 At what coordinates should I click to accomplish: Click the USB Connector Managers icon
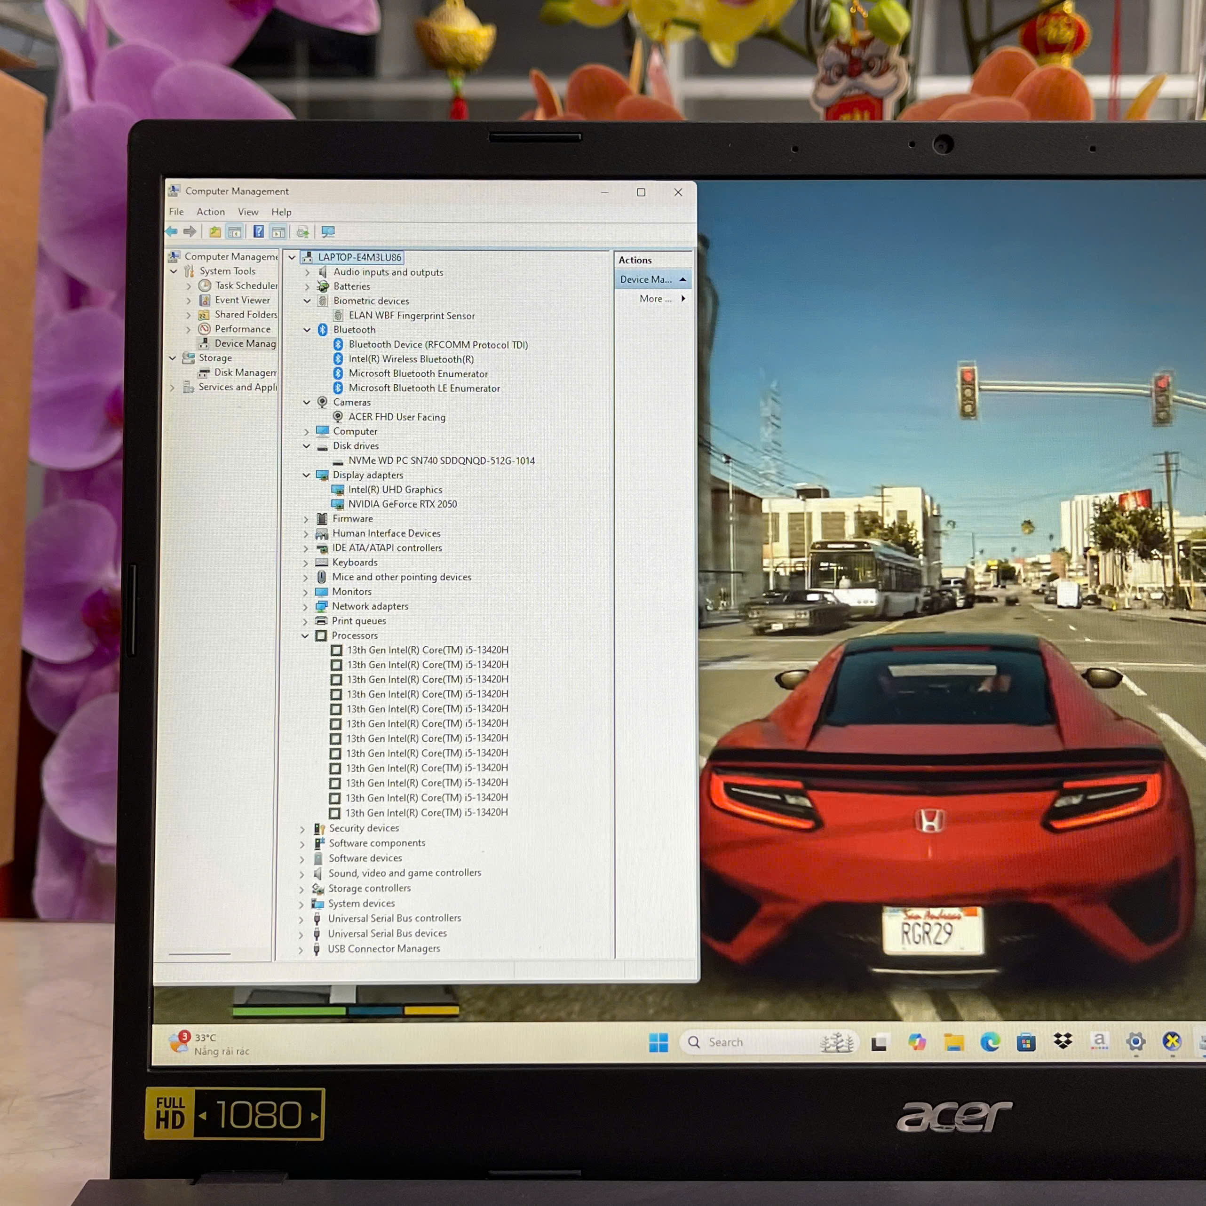pos(317,950)
